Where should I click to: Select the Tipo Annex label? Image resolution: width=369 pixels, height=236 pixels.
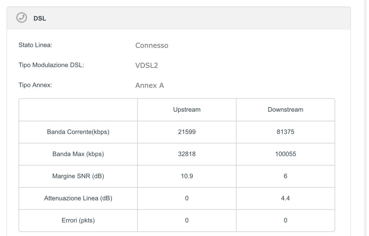pyautogui.click(x=35, y=85)
